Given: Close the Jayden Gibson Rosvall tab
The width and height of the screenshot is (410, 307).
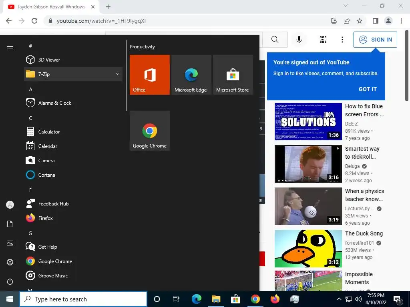Looking at the screenshot, I should [x=93, y=7].
